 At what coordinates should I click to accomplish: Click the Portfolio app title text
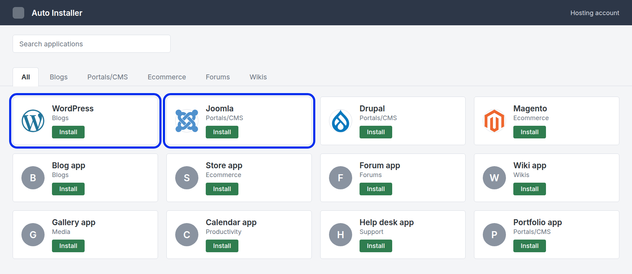[538, 222]
